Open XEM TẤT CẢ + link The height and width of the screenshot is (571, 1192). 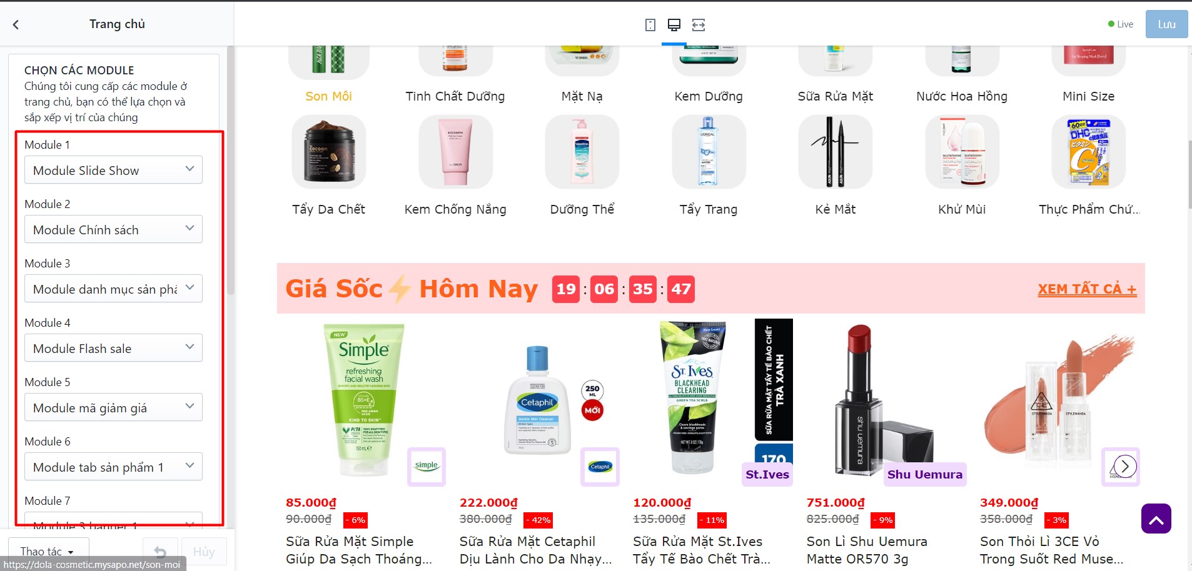1087,289
